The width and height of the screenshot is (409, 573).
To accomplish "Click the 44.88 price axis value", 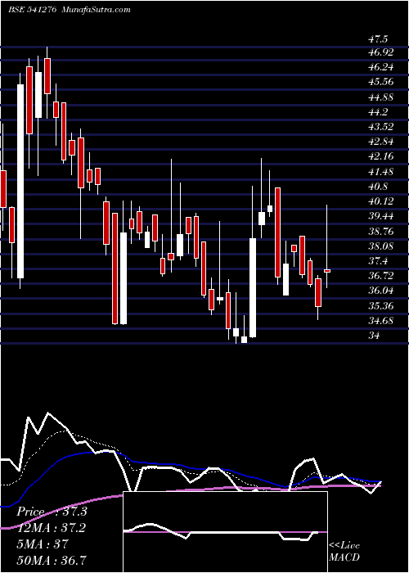I will click(x=381, y=97).
